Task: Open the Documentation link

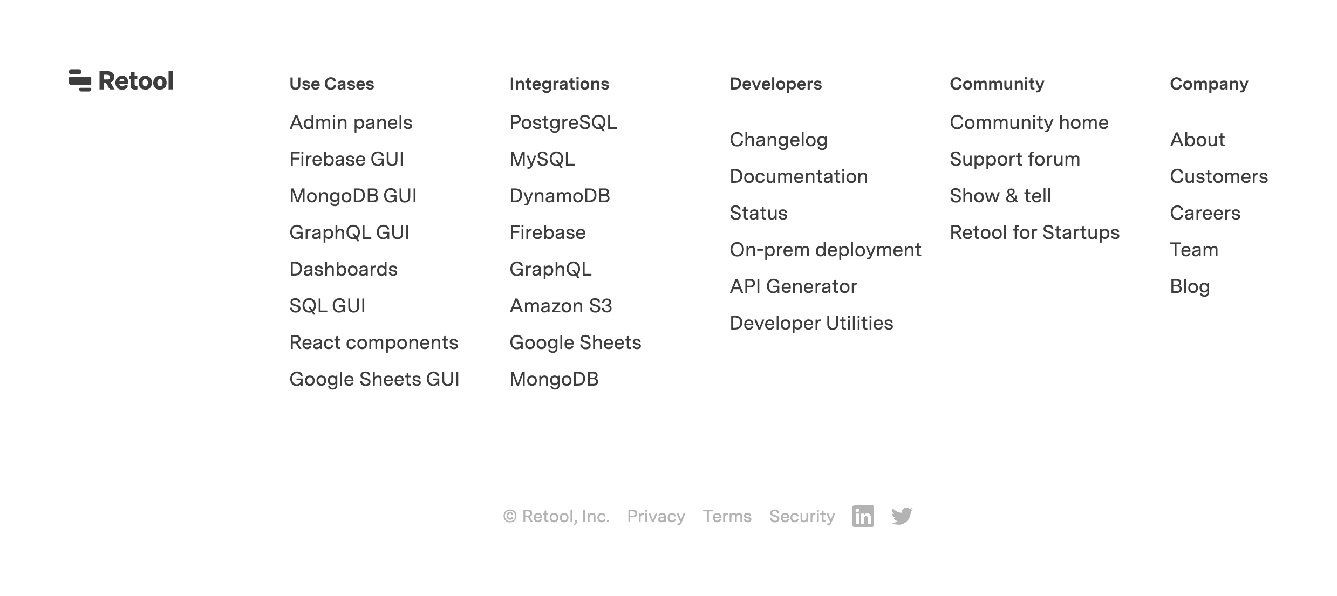Action: click(x=799, y=176)
